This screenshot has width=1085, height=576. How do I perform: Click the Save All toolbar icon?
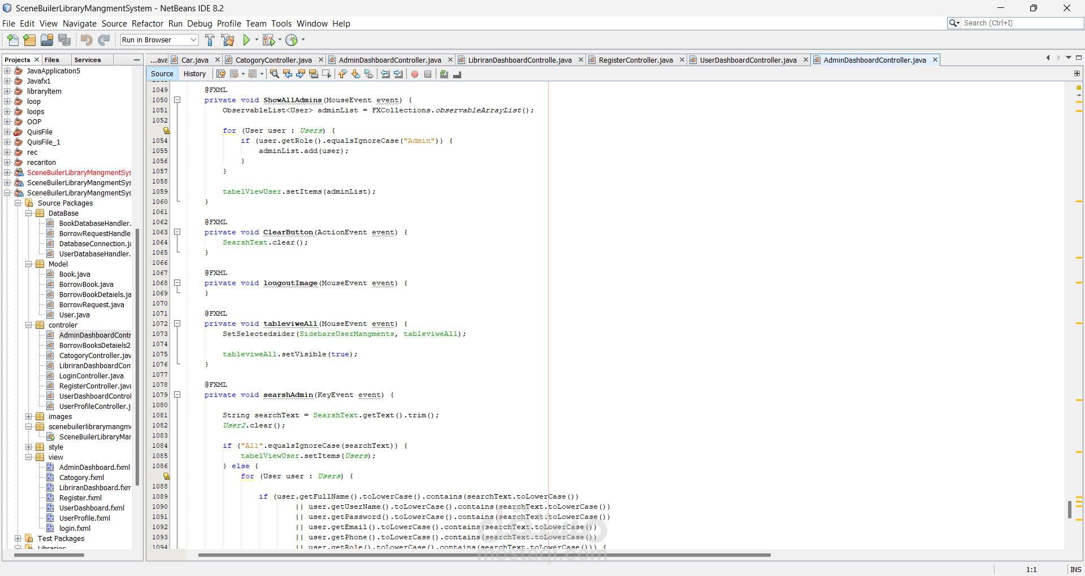point(64,40)
